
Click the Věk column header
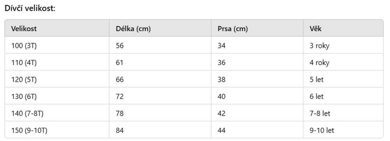point(316,29)
